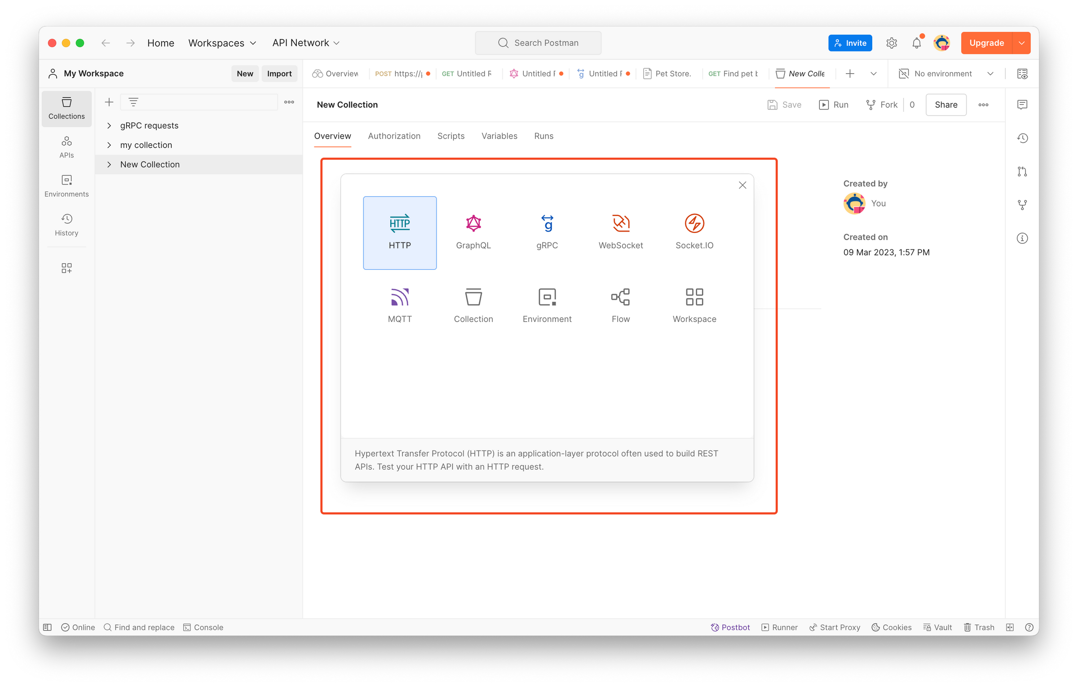
Task: Select the Socket.IO request type
Action: point(694,231)
